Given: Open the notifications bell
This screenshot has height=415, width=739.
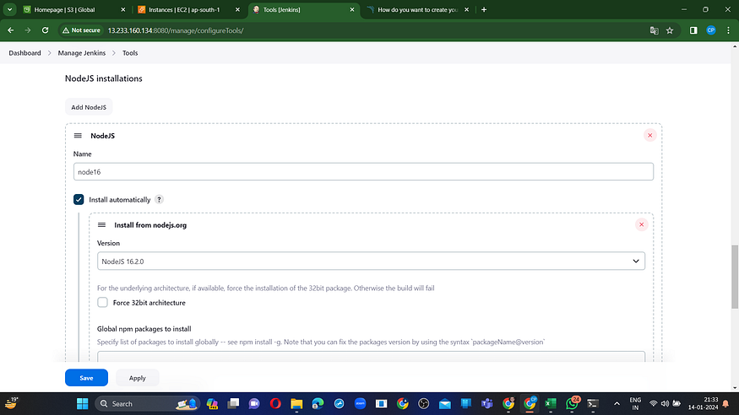Looking at the screenshot, I should point(725,404).
